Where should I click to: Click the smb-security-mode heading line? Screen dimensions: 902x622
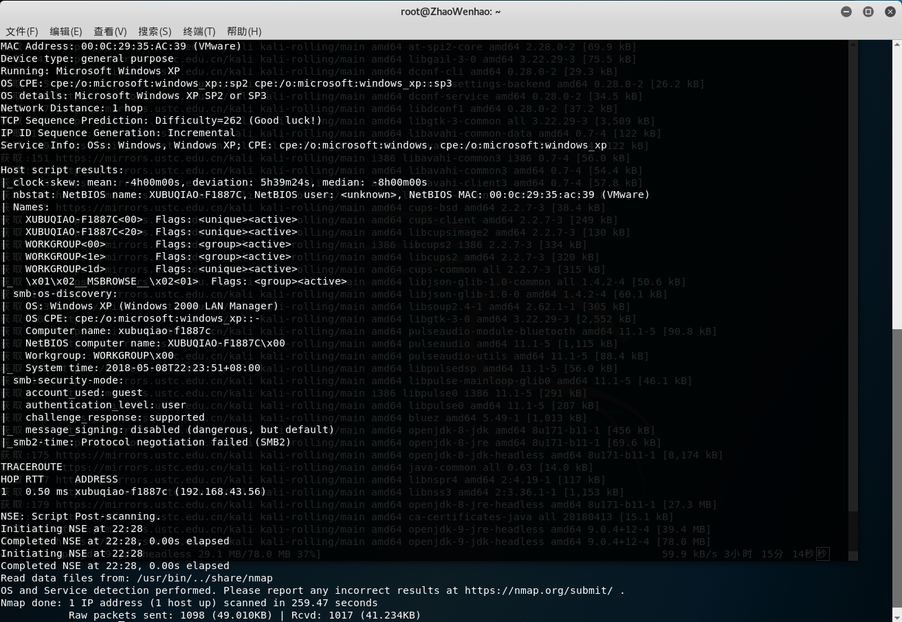[69, 380]
